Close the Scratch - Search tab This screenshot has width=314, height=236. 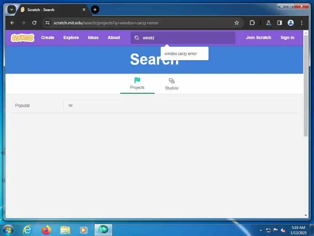tap(84, 10)
